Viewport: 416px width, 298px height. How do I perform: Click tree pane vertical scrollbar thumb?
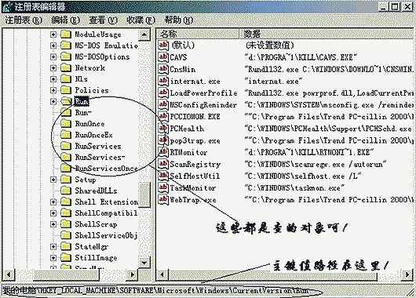pyautogui.click(x=144, y=194)
